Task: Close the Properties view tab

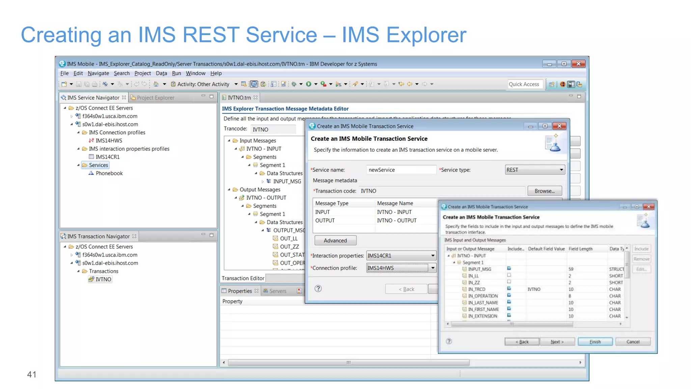Action: pos(256,291)
